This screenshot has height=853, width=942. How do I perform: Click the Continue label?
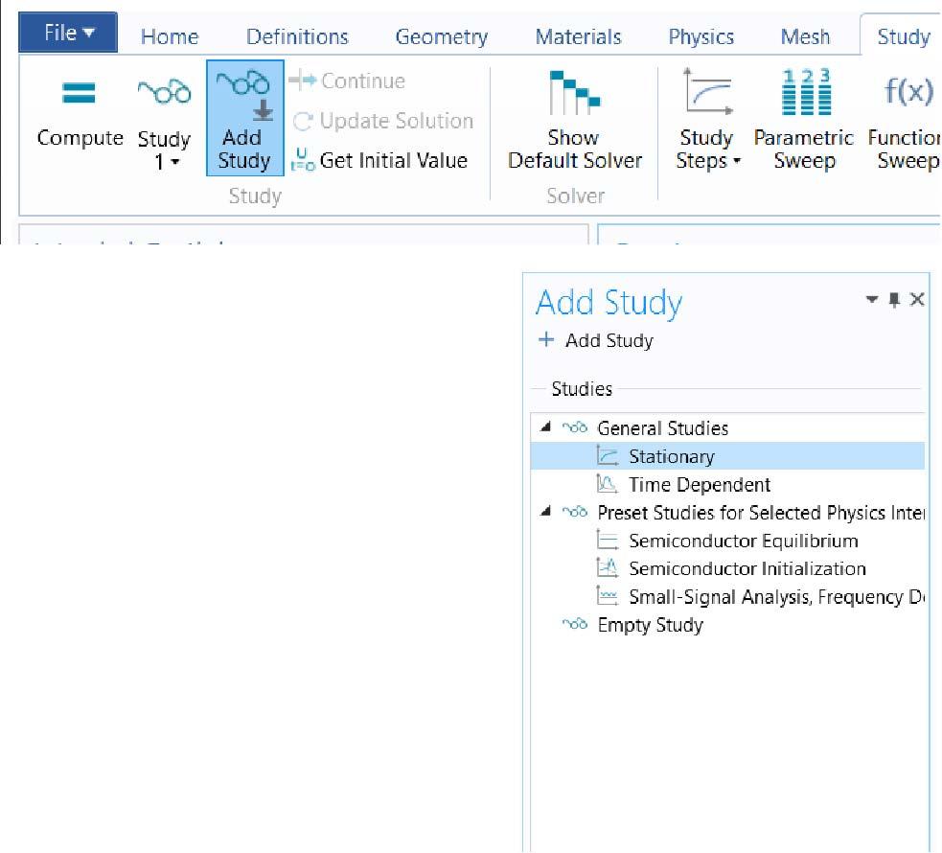click(363, 81)
